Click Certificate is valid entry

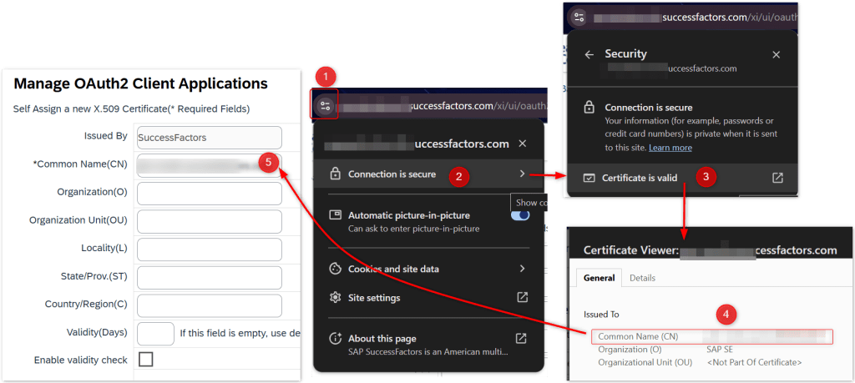(640, 178)
